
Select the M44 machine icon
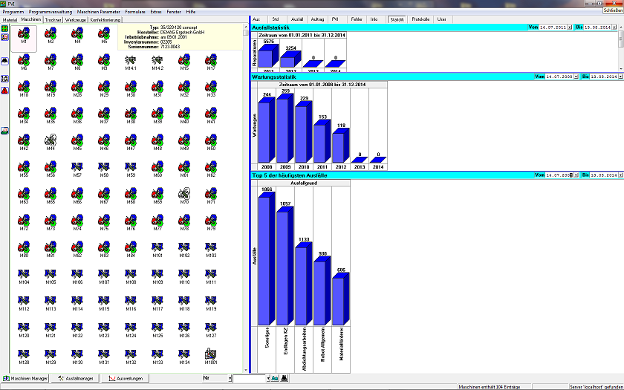(x=51, y=140)
